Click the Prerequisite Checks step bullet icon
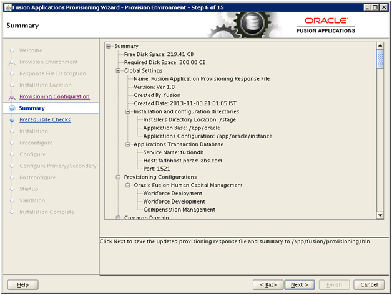 [12, 120]
